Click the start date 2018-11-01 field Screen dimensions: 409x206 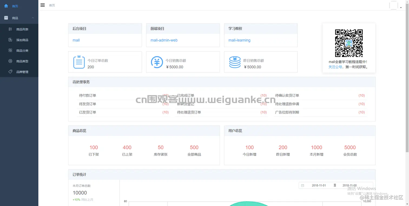coord(319,185)
